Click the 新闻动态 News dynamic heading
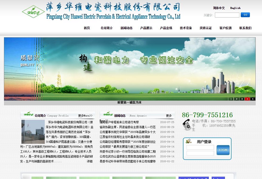Screen dimensions: 262x179 (x=130, y=116)
